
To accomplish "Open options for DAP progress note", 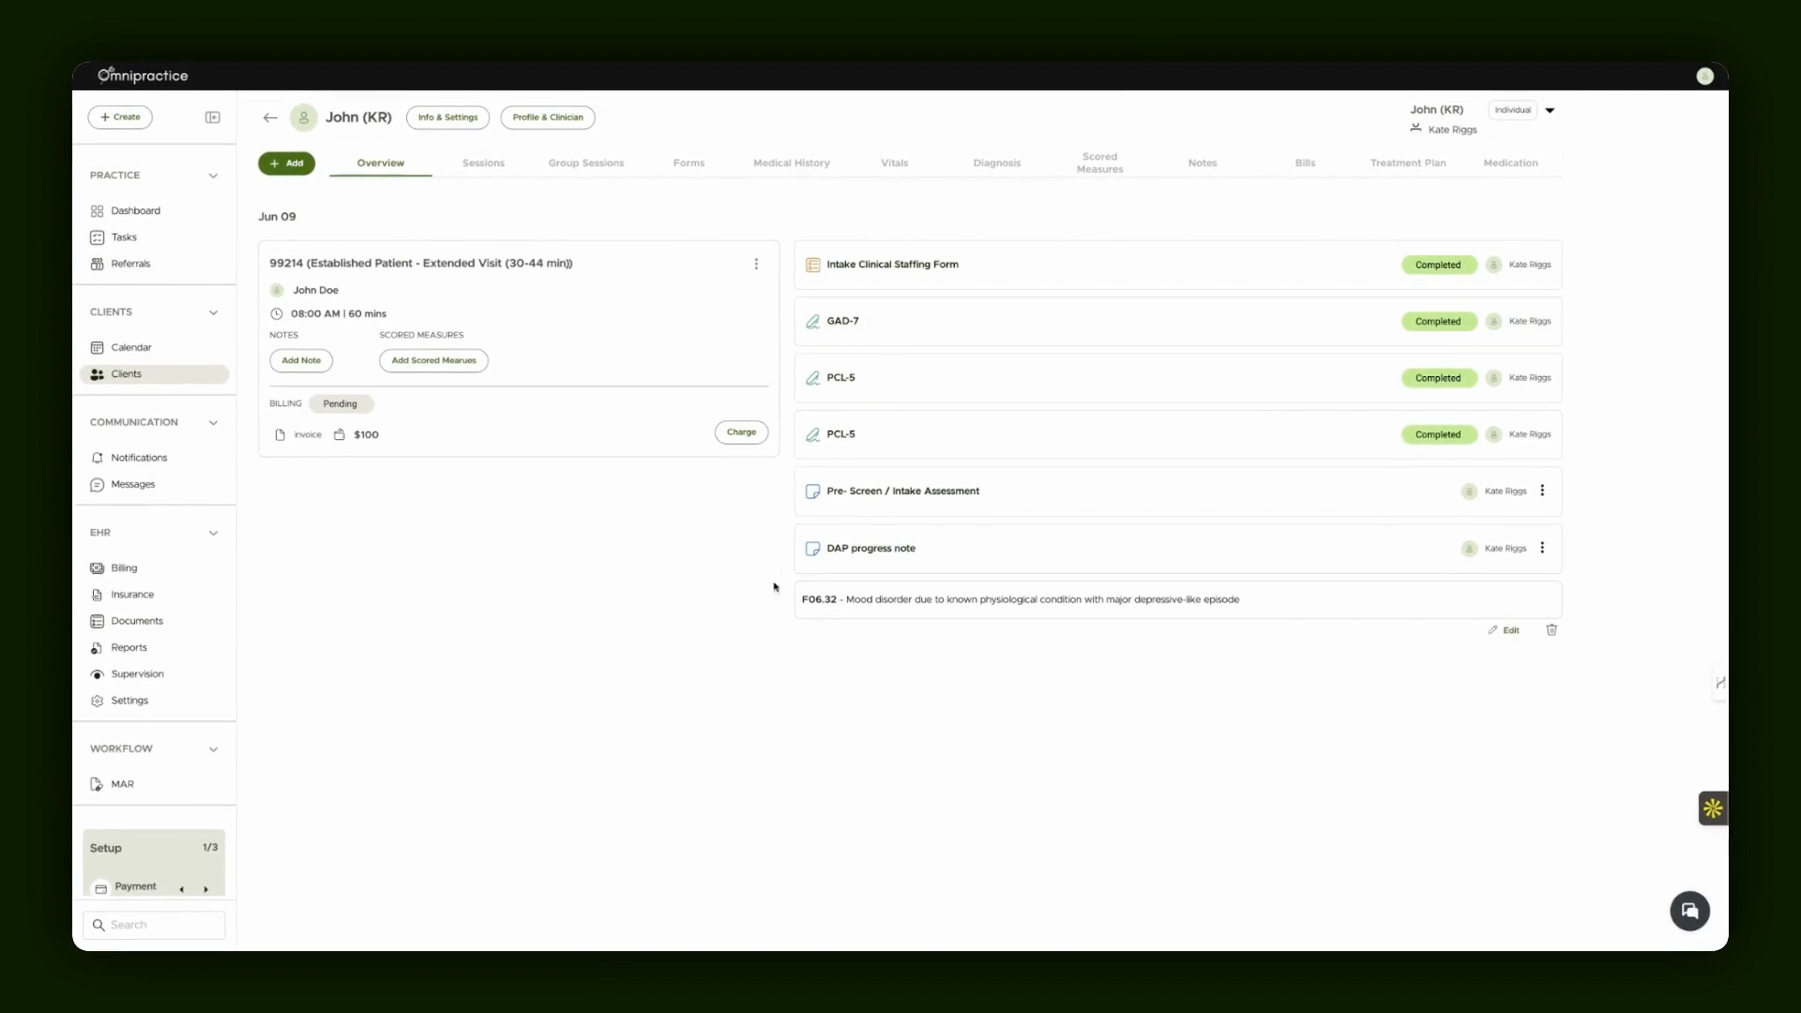I will coord(1542,548).
